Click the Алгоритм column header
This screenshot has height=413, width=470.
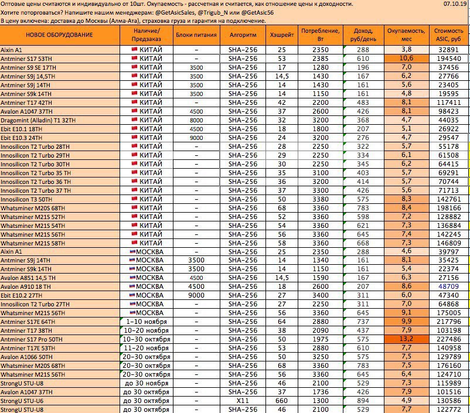point(243,35)
